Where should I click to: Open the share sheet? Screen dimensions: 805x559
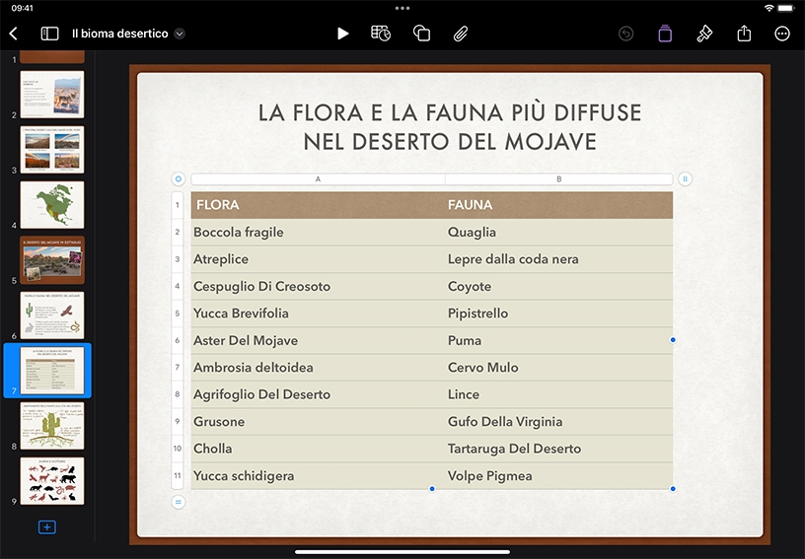click(x=744, y=34)
